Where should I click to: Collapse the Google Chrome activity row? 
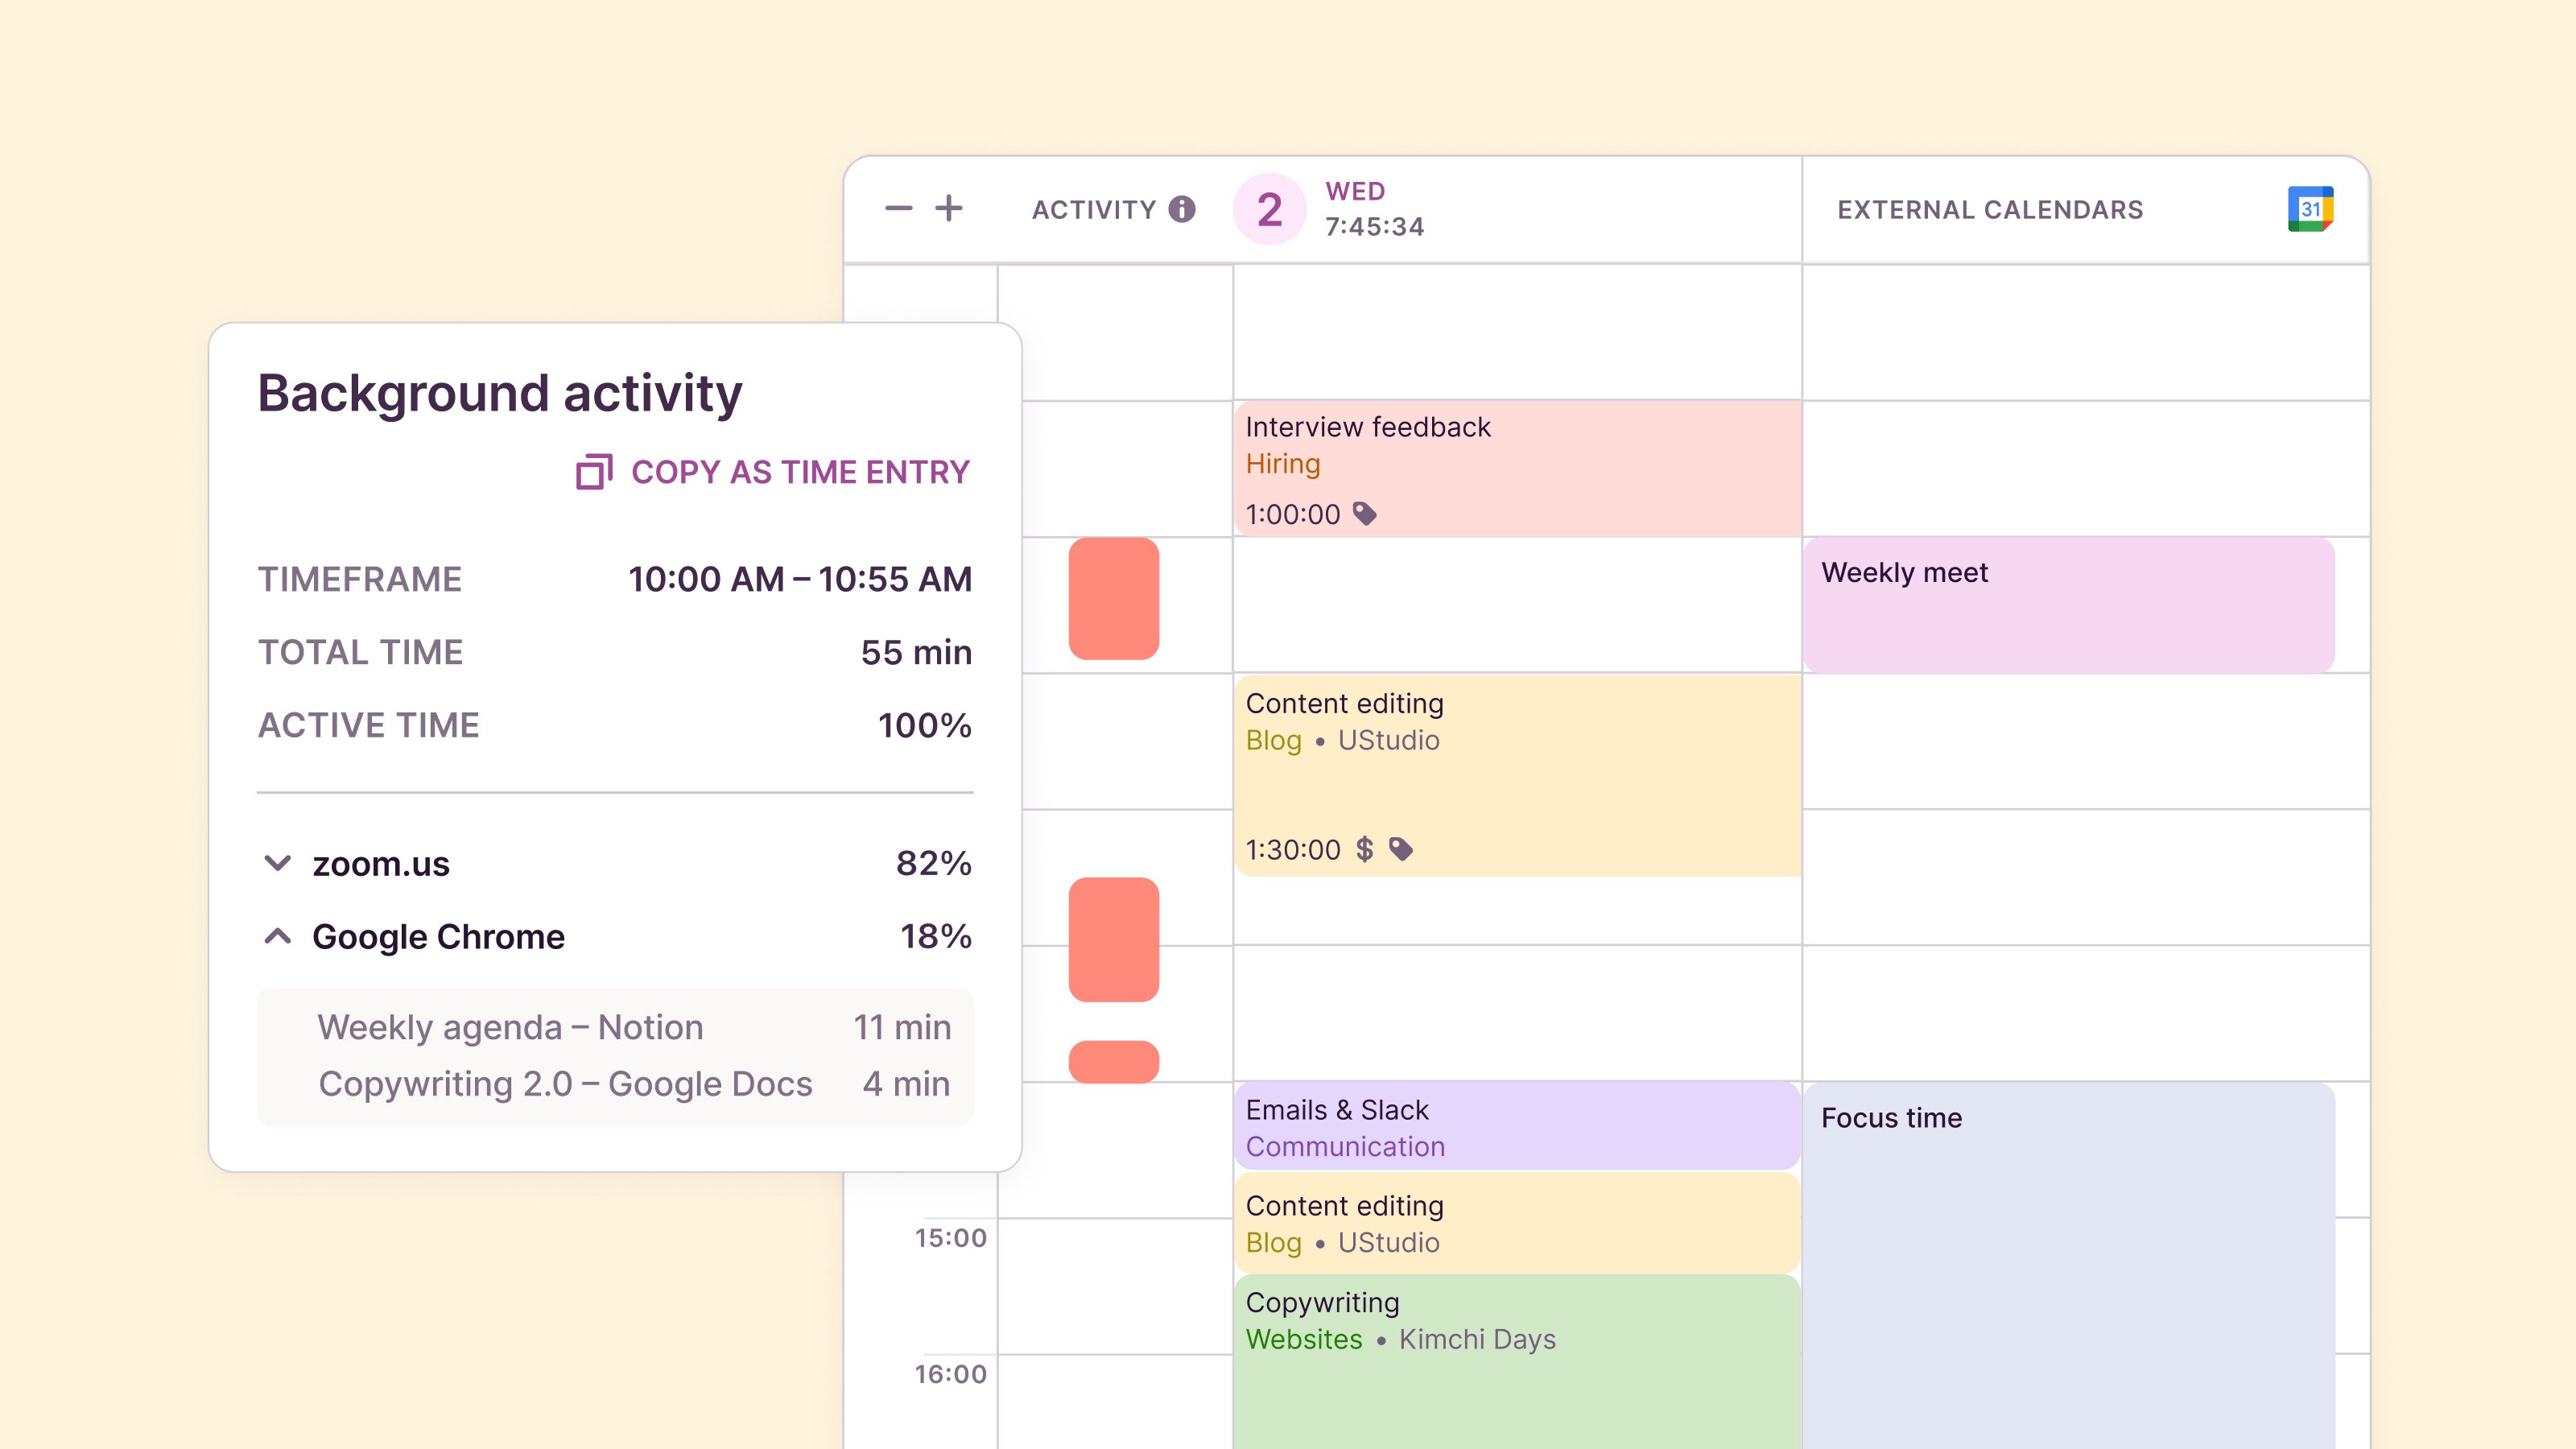click(277, 936)
